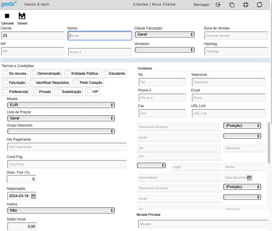Click the Login input field
The height and width of the screenshot is (231, 272).
pyautogui.click(x=196, y=167)
